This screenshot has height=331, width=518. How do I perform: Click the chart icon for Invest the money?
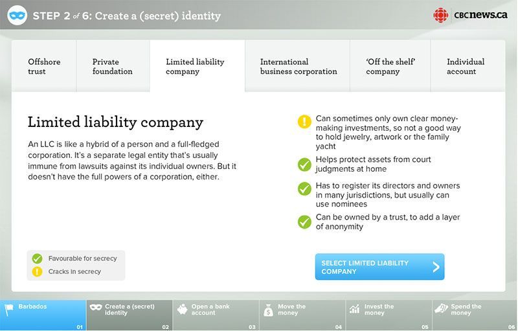(354, 309)
